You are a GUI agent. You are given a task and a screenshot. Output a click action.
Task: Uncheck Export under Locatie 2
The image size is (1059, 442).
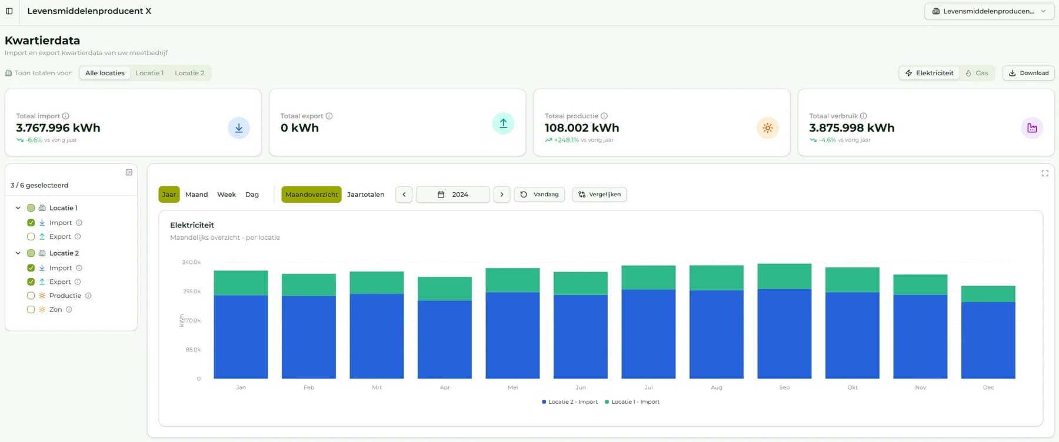tap(31, 282)
